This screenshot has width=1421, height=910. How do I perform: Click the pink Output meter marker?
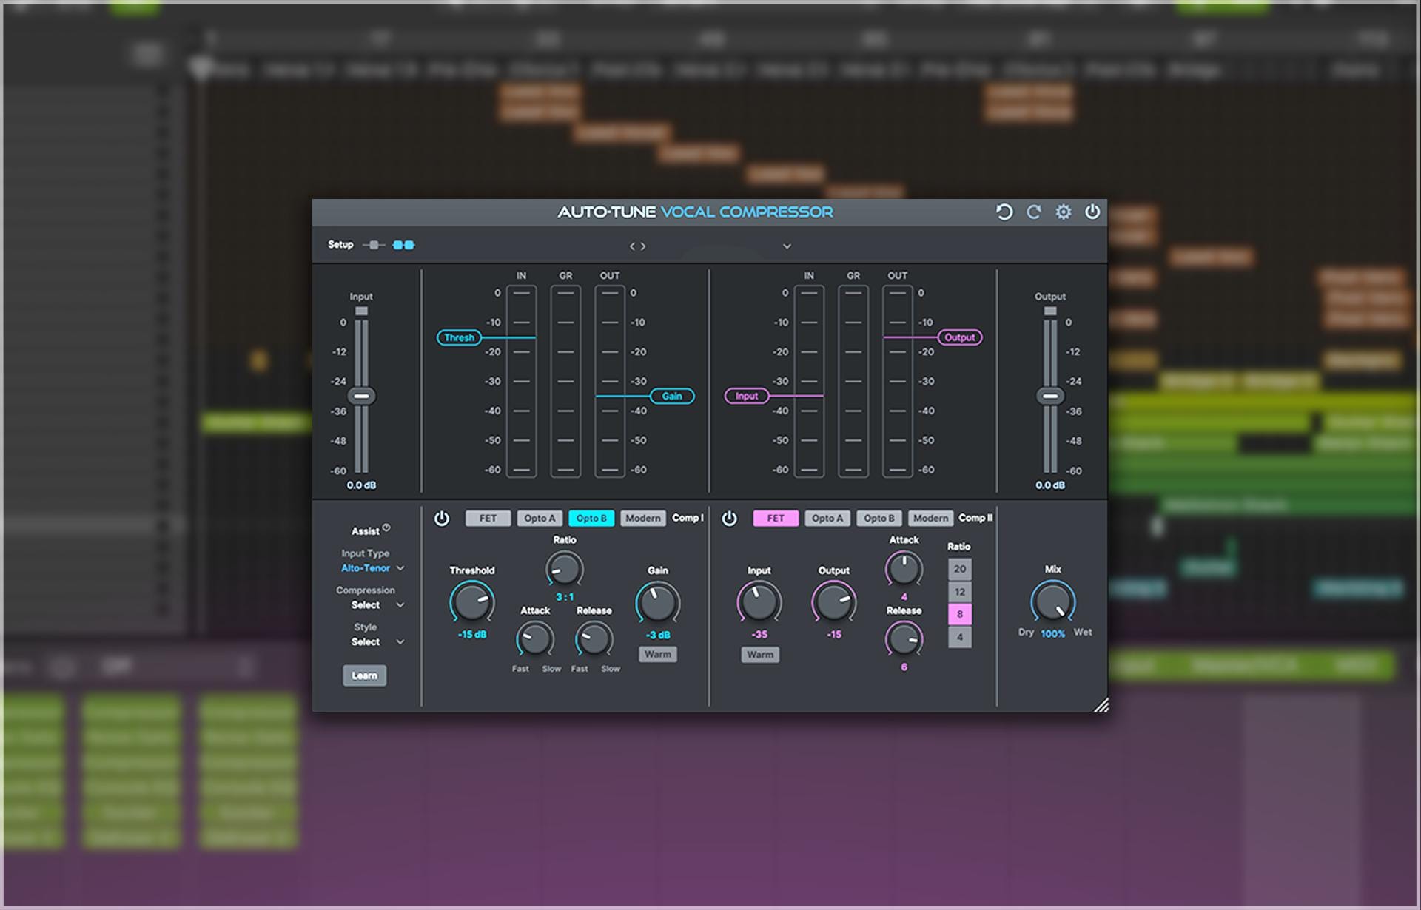960,337
